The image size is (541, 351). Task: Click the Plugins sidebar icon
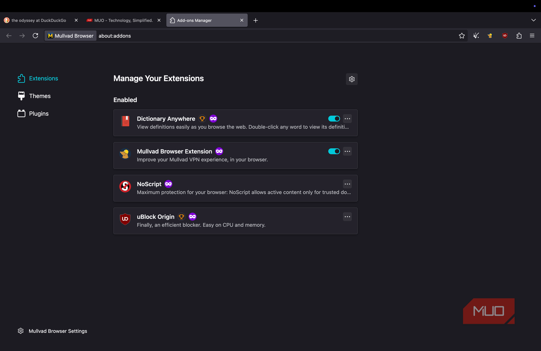click(21, 114)
